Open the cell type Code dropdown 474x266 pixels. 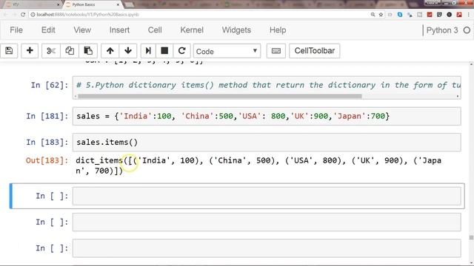coord(227,51)
